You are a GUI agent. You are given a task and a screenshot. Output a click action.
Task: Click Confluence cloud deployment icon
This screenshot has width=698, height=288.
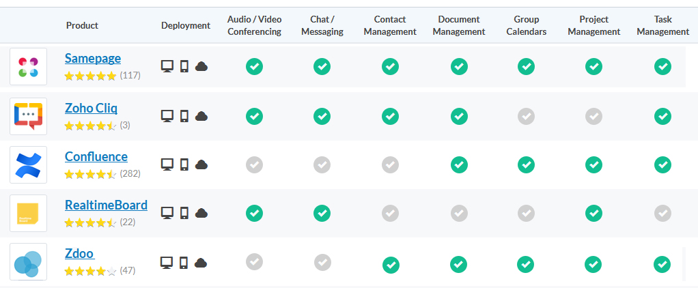[201, 164]
